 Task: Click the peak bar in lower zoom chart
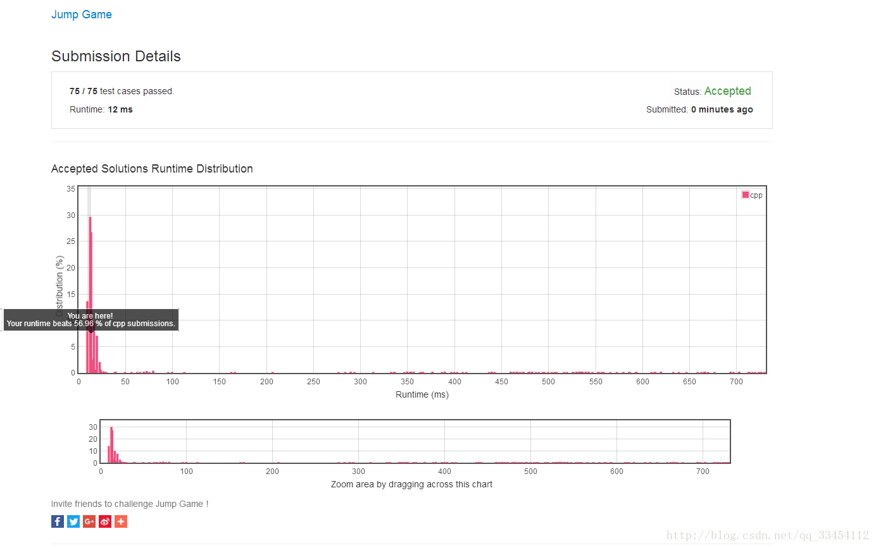(x=111, y=445)
